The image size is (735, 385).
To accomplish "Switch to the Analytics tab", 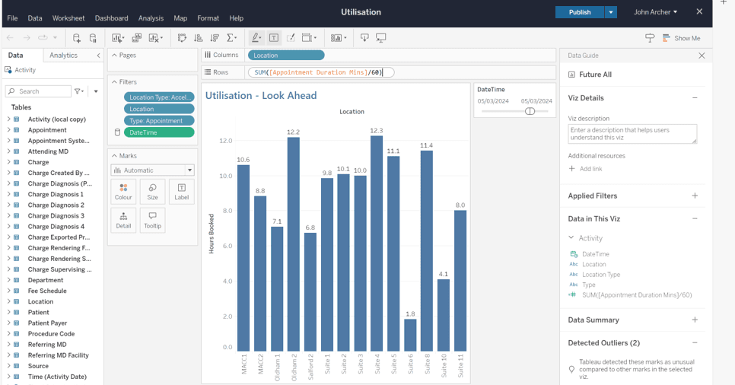I will point(63,56).
